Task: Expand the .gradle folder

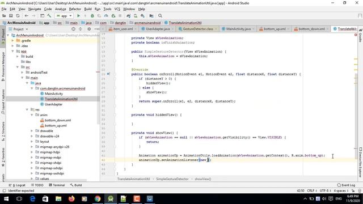Action: [12, 40]
